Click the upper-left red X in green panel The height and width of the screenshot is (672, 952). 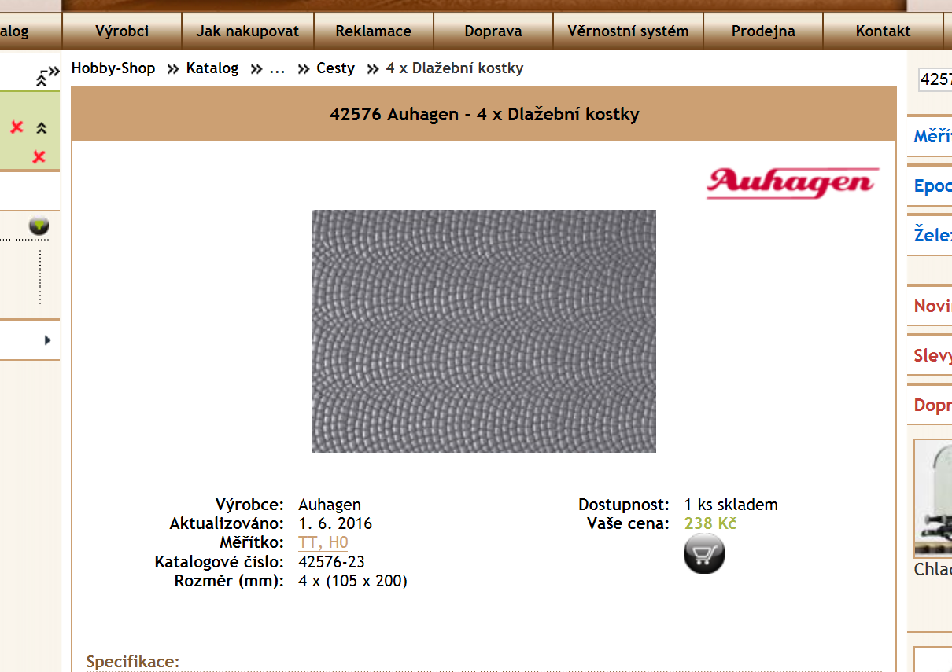pos(17,127)
